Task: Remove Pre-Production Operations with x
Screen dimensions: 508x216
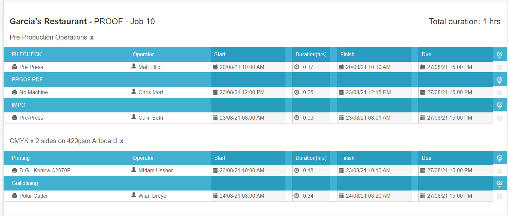Action: point(92,38)
